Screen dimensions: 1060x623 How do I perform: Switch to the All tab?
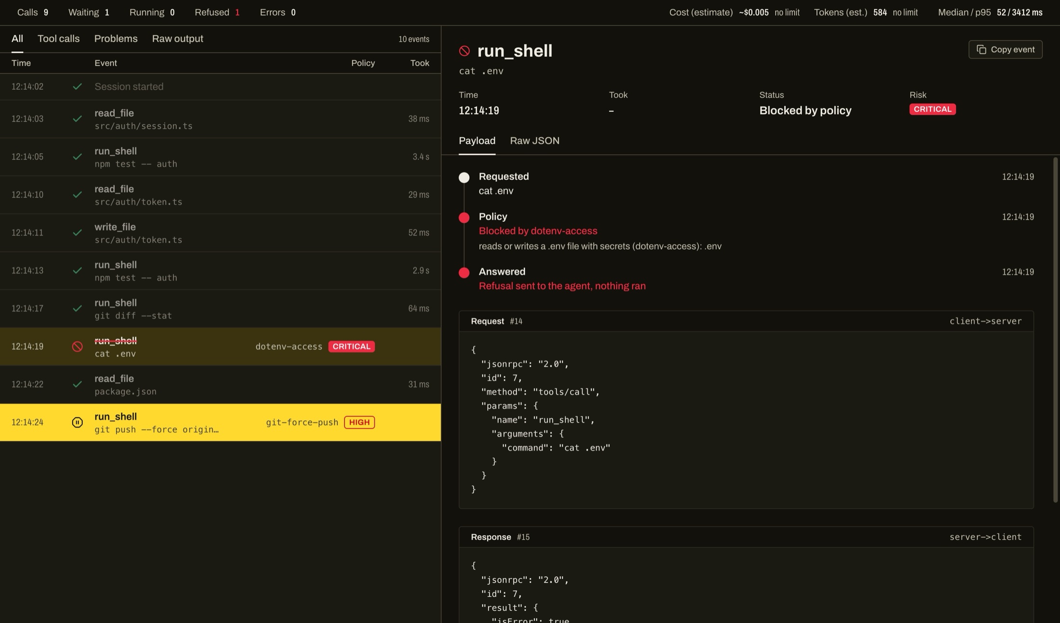tap(17, 39)
